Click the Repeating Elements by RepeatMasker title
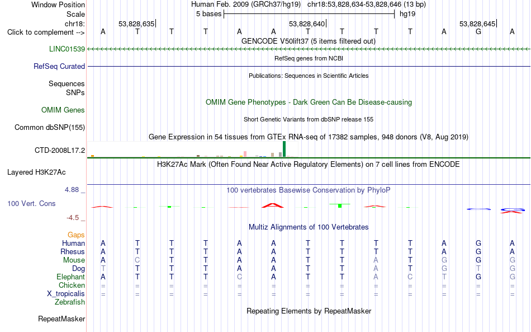This screenshot has width=531, height=332. tap(309, 311)
